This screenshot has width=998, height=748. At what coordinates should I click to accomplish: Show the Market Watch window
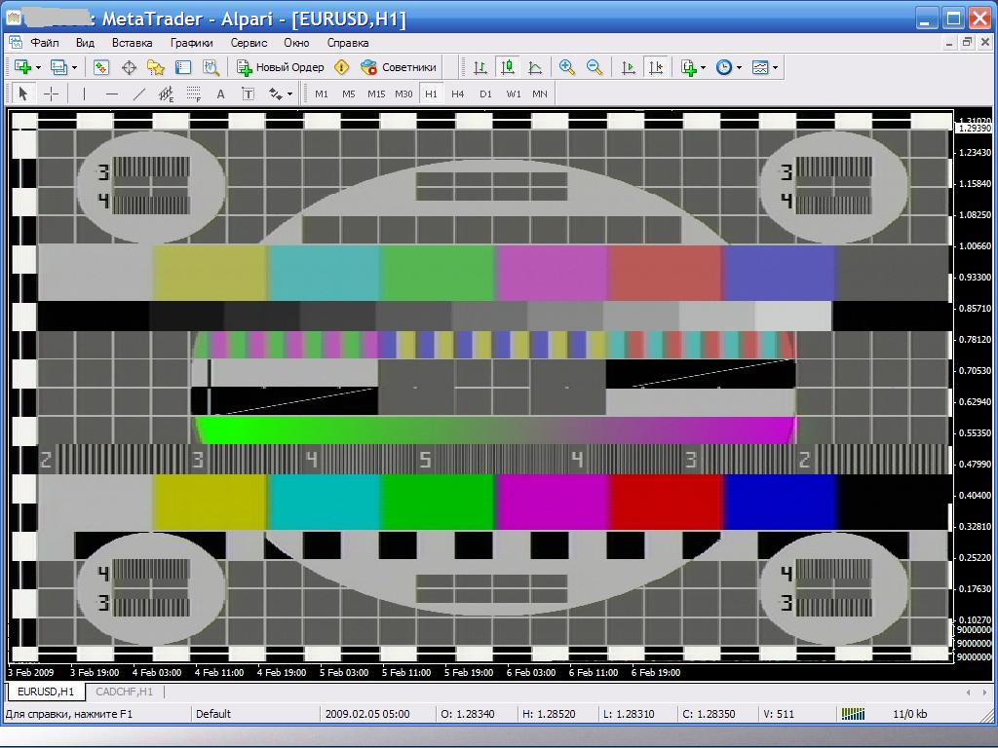point(101,67)
